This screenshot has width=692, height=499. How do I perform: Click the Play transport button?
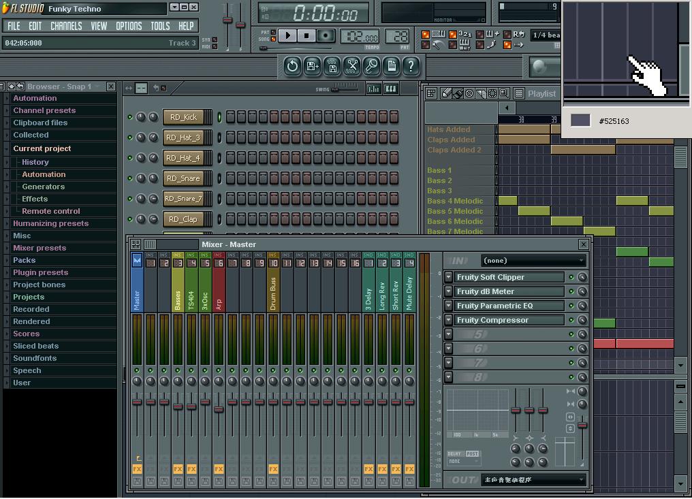288,35
